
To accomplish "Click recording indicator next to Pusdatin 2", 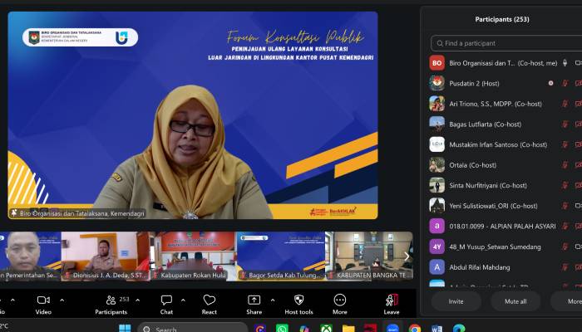I will pyautogui.click(x=550, y=83).
